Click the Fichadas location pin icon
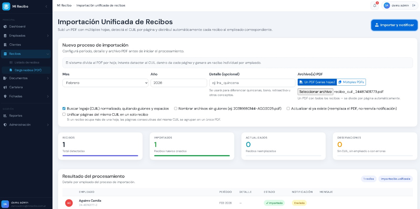 (x=5, y=97)
